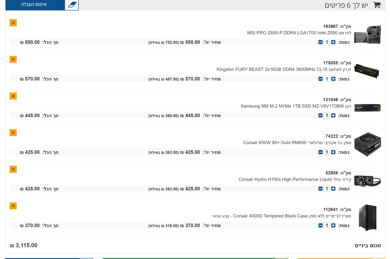The height and width of the screenshot is (259, 390).
Task: Select SKU number 112641
Action: 330,209
